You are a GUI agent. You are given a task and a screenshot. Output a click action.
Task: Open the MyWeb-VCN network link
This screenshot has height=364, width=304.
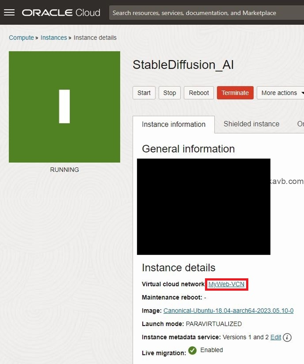click(226, 284)
